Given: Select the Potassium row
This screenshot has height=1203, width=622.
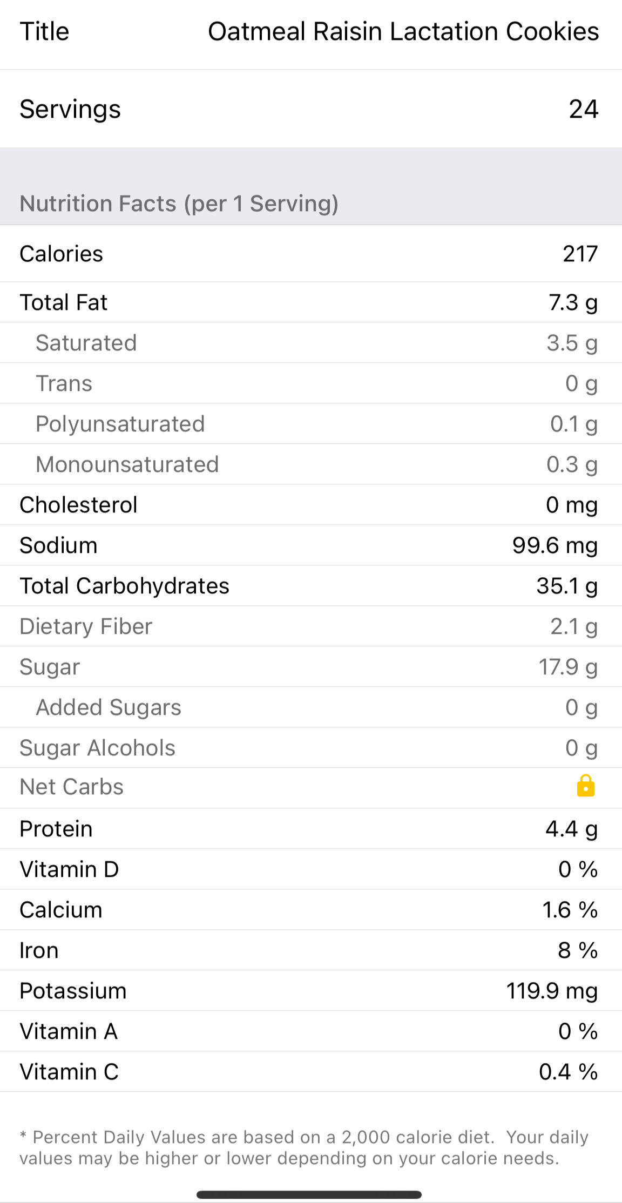Looking at the screenshot, I should click(311, 991).
